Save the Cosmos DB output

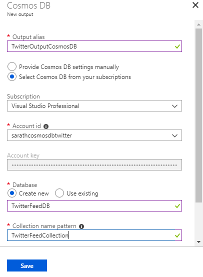[27, 265]
